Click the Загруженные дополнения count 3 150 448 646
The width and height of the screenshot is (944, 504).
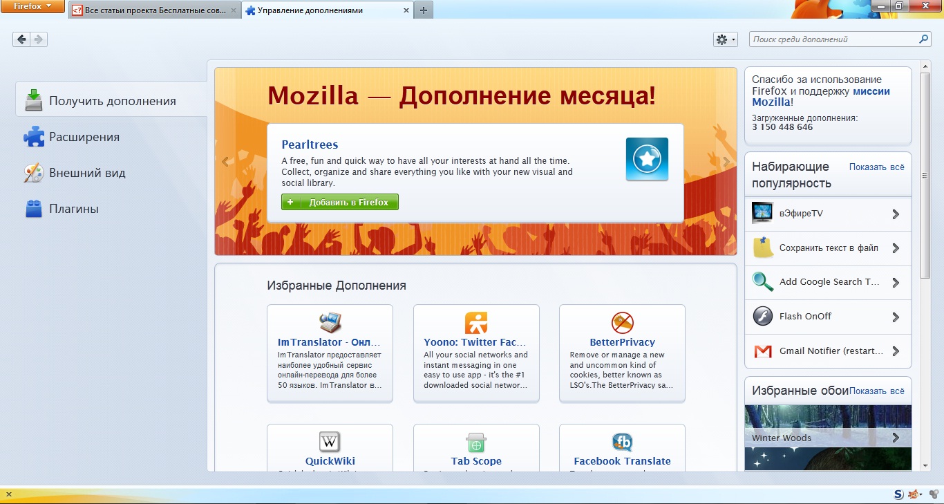[782, 127]
